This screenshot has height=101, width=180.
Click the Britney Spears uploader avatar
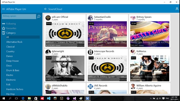click(133, 18)
